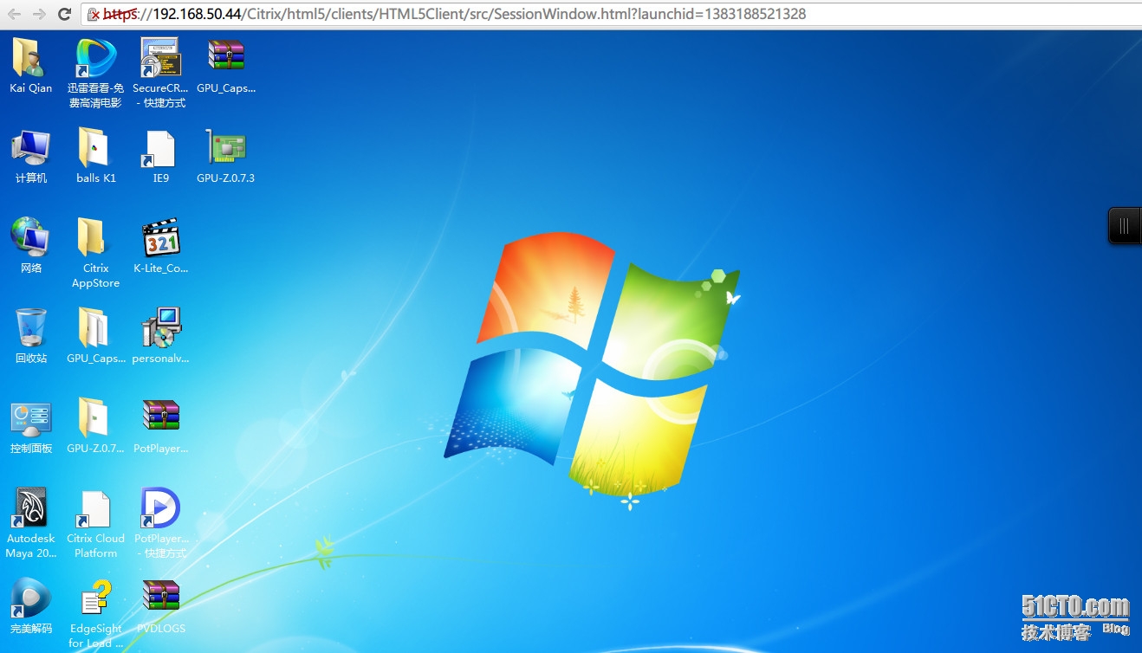The image size is (1142, 653).
Task: Open the GPU-Z.0.7.3 graphics card icon
Action: coord(226,147)
